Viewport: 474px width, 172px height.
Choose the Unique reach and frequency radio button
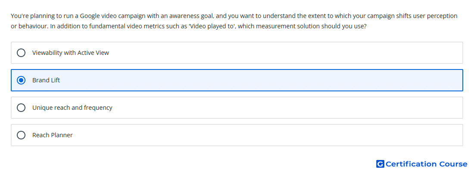click(x=21, y=108)
